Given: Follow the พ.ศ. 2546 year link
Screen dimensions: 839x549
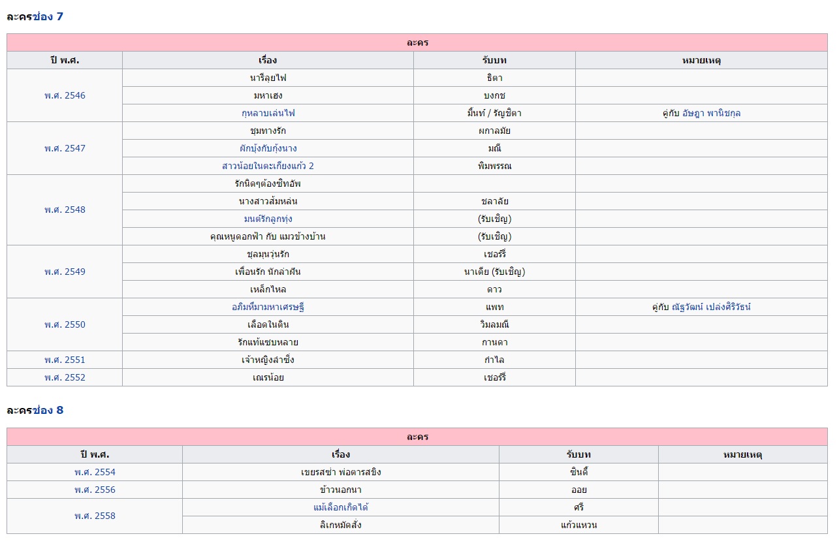Looking at the screenshot, I should coord(65,95).
